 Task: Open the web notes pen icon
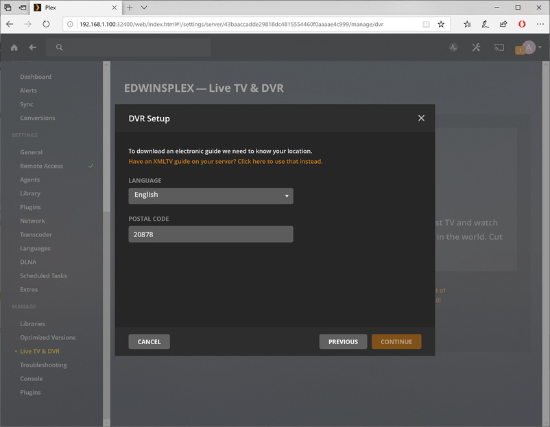point(485,24)
